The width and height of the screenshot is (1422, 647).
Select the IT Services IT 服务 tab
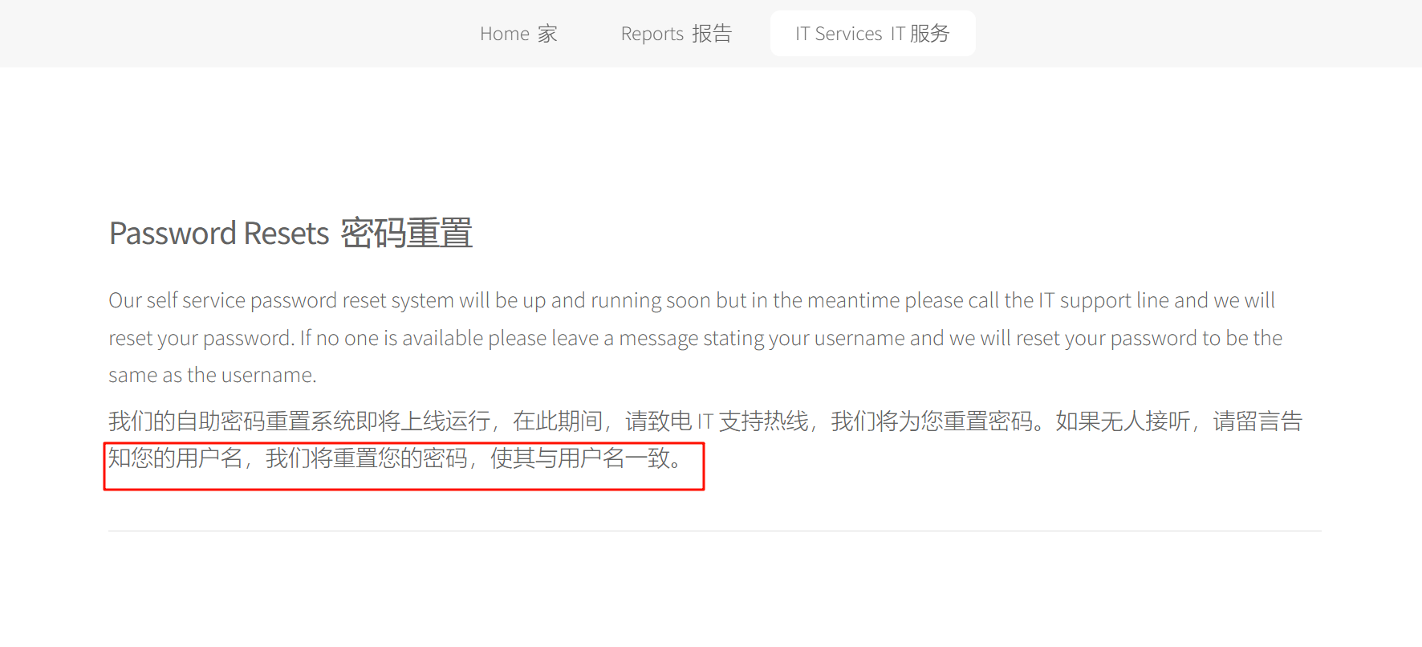click(x=873, y=34)
